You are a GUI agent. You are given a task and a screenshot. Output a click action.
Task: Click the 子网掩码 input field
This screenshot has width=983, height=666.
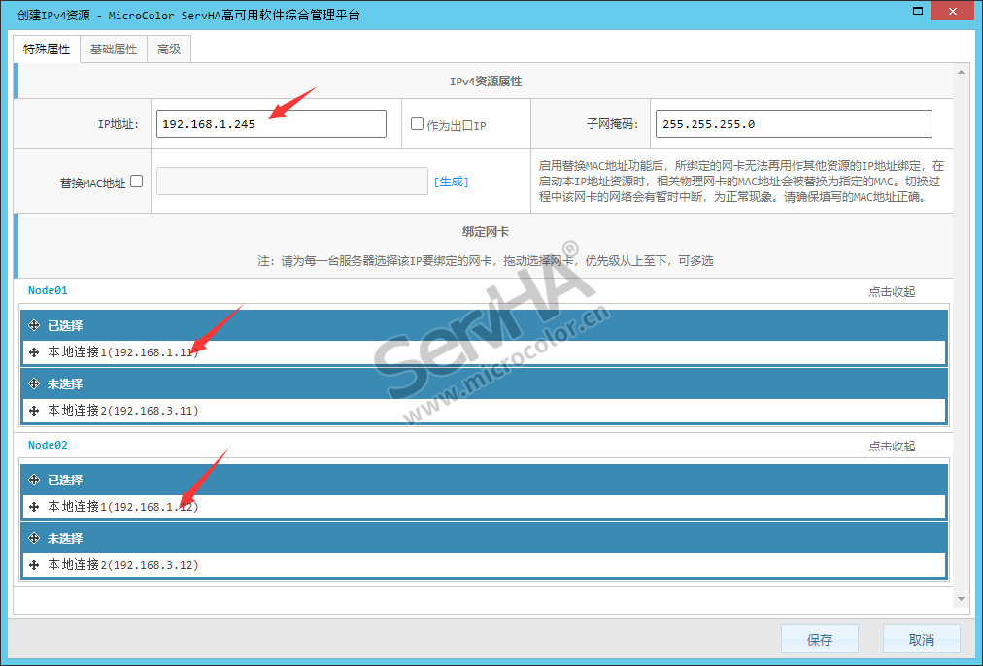point(793,124)
